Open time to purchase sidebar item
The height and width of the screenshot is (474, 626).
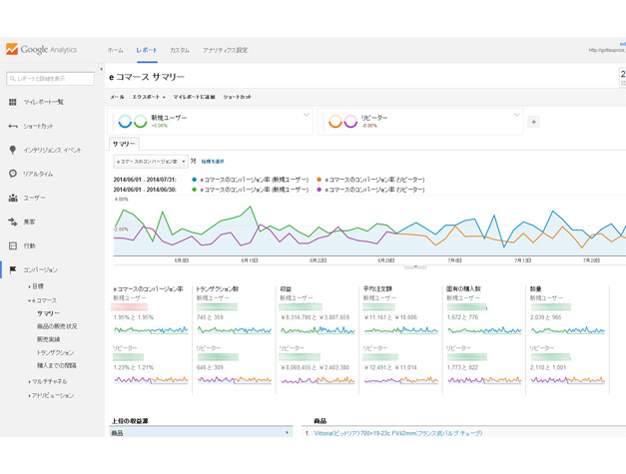click(x=57, y=365)
